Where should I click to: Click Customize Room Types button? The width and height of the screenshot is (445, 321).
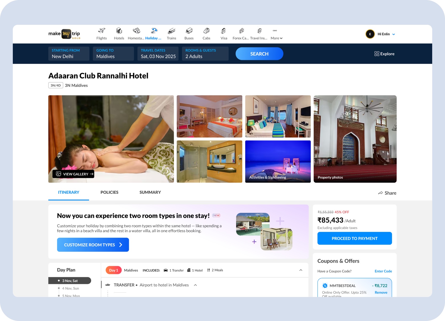tap(93, 245)
